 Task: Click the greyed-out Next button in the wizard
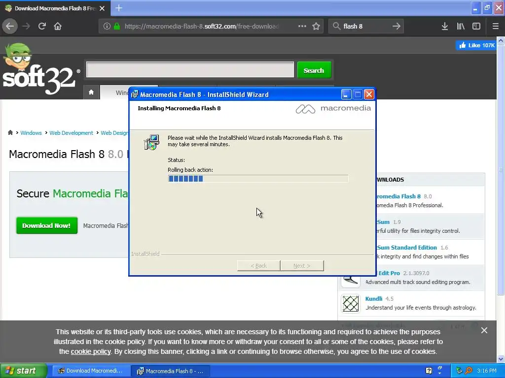302,266
